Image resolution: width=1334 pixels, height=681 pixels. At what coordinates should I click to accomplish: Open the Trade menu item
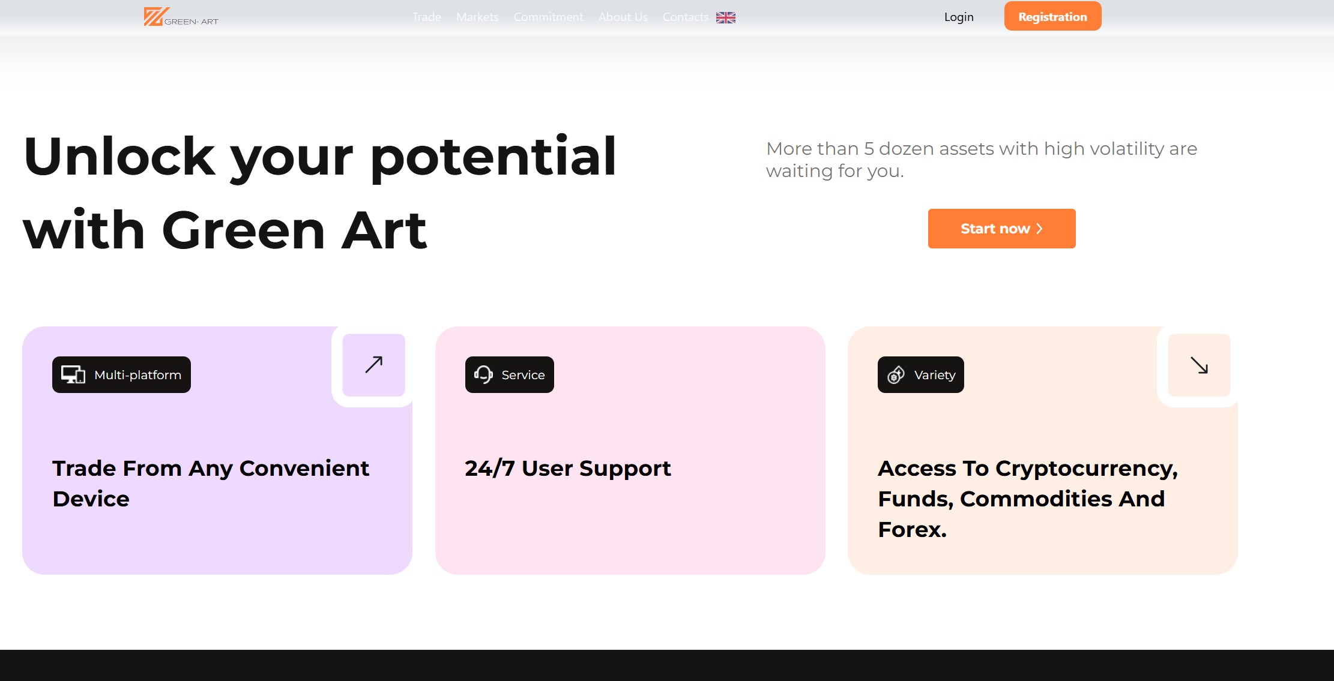point(426,17)
